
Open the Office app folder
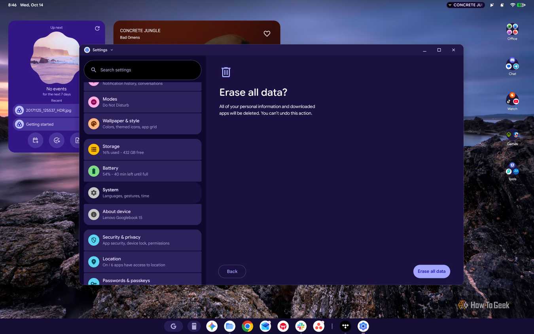(512, 32)
